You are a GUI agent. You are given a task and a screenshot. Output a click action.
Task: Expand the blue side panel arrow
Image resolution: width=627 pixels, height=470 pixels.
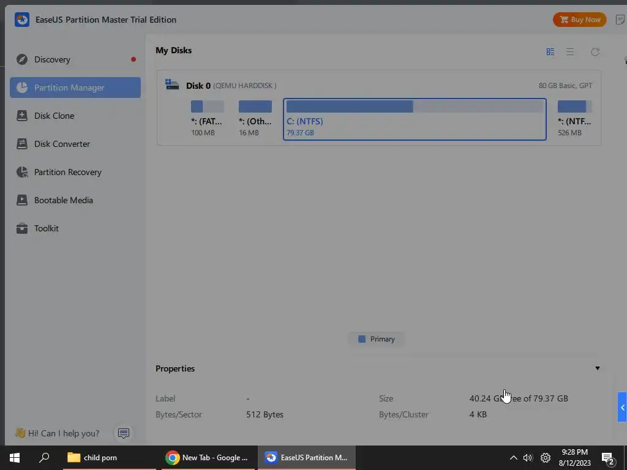(622, 407)
